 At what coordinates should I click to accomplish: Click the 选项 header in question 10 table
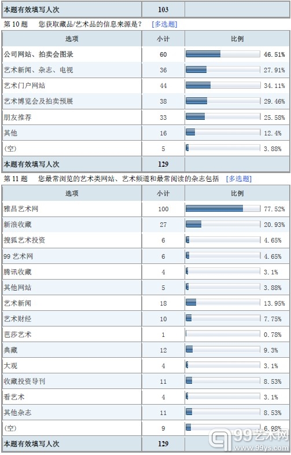72,39
